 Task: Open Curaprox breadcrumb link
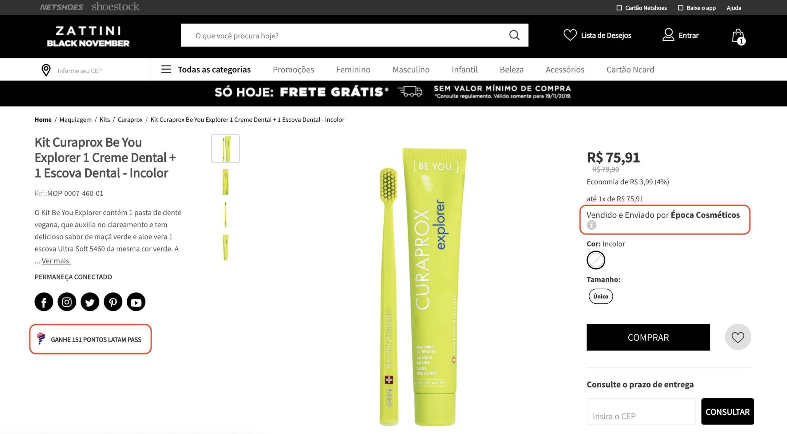click(x=130, y=120)
